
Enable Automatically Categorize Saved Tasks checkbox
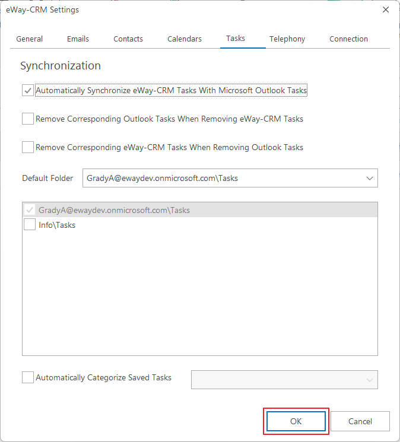click(28, 377)
